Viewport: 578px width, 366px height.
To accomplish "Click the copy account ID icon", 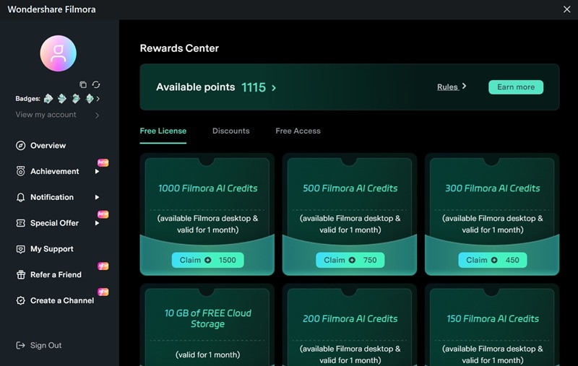I will click(x=83, y=84).
